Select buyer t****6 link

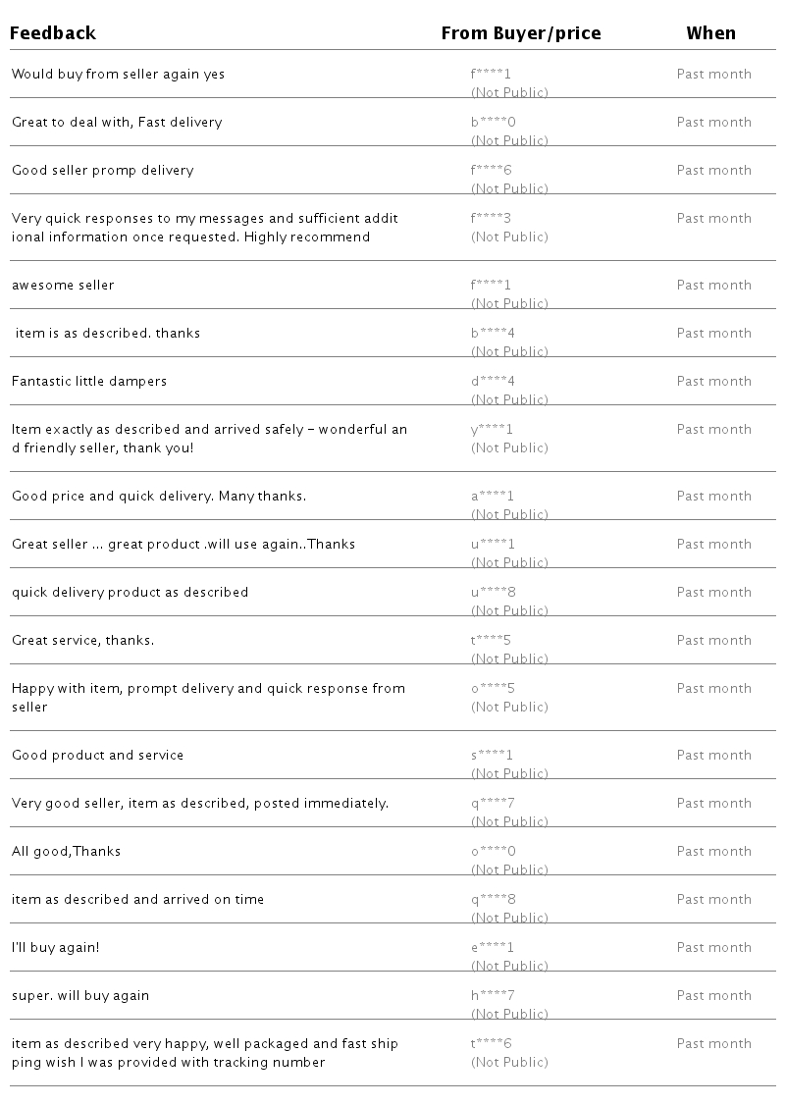click(491, 1044)
